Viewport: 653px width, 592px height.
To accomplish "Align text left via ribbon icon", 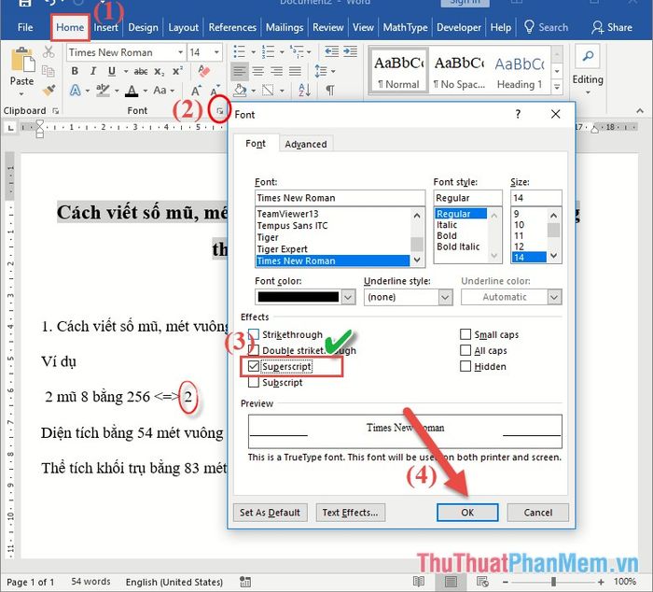I will pos(240,71).
